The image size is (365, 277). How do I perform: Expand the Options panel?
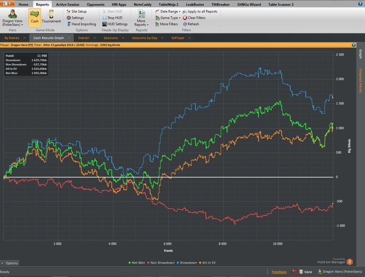tap(9, 263)
